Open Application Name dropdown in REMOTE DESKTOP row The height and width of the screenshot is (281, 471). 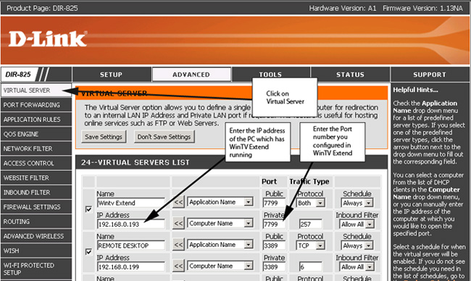220,245
